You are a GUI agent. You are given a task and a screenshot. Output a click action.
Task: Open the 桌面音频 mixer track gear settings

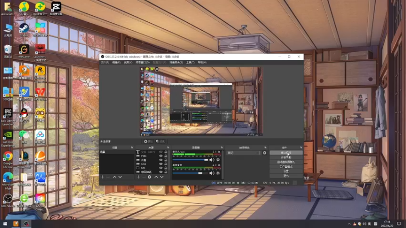click(218, 173)
